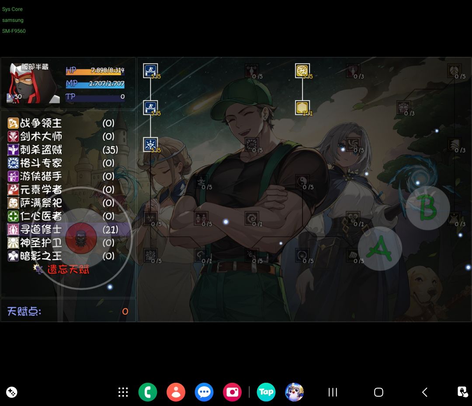Click the red 遗忘天赋 reset button
472x406 pixels.
68,269
